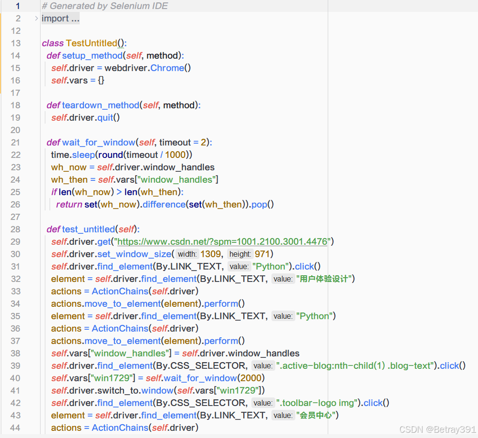Click the "width:" parameter hint on line 30
The image size is (478, 438).
[x=187, y=254]
